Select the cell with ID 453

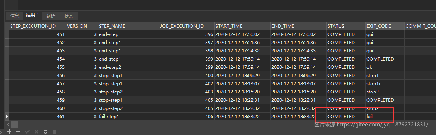pyautogui.click(x=38, y=50)
